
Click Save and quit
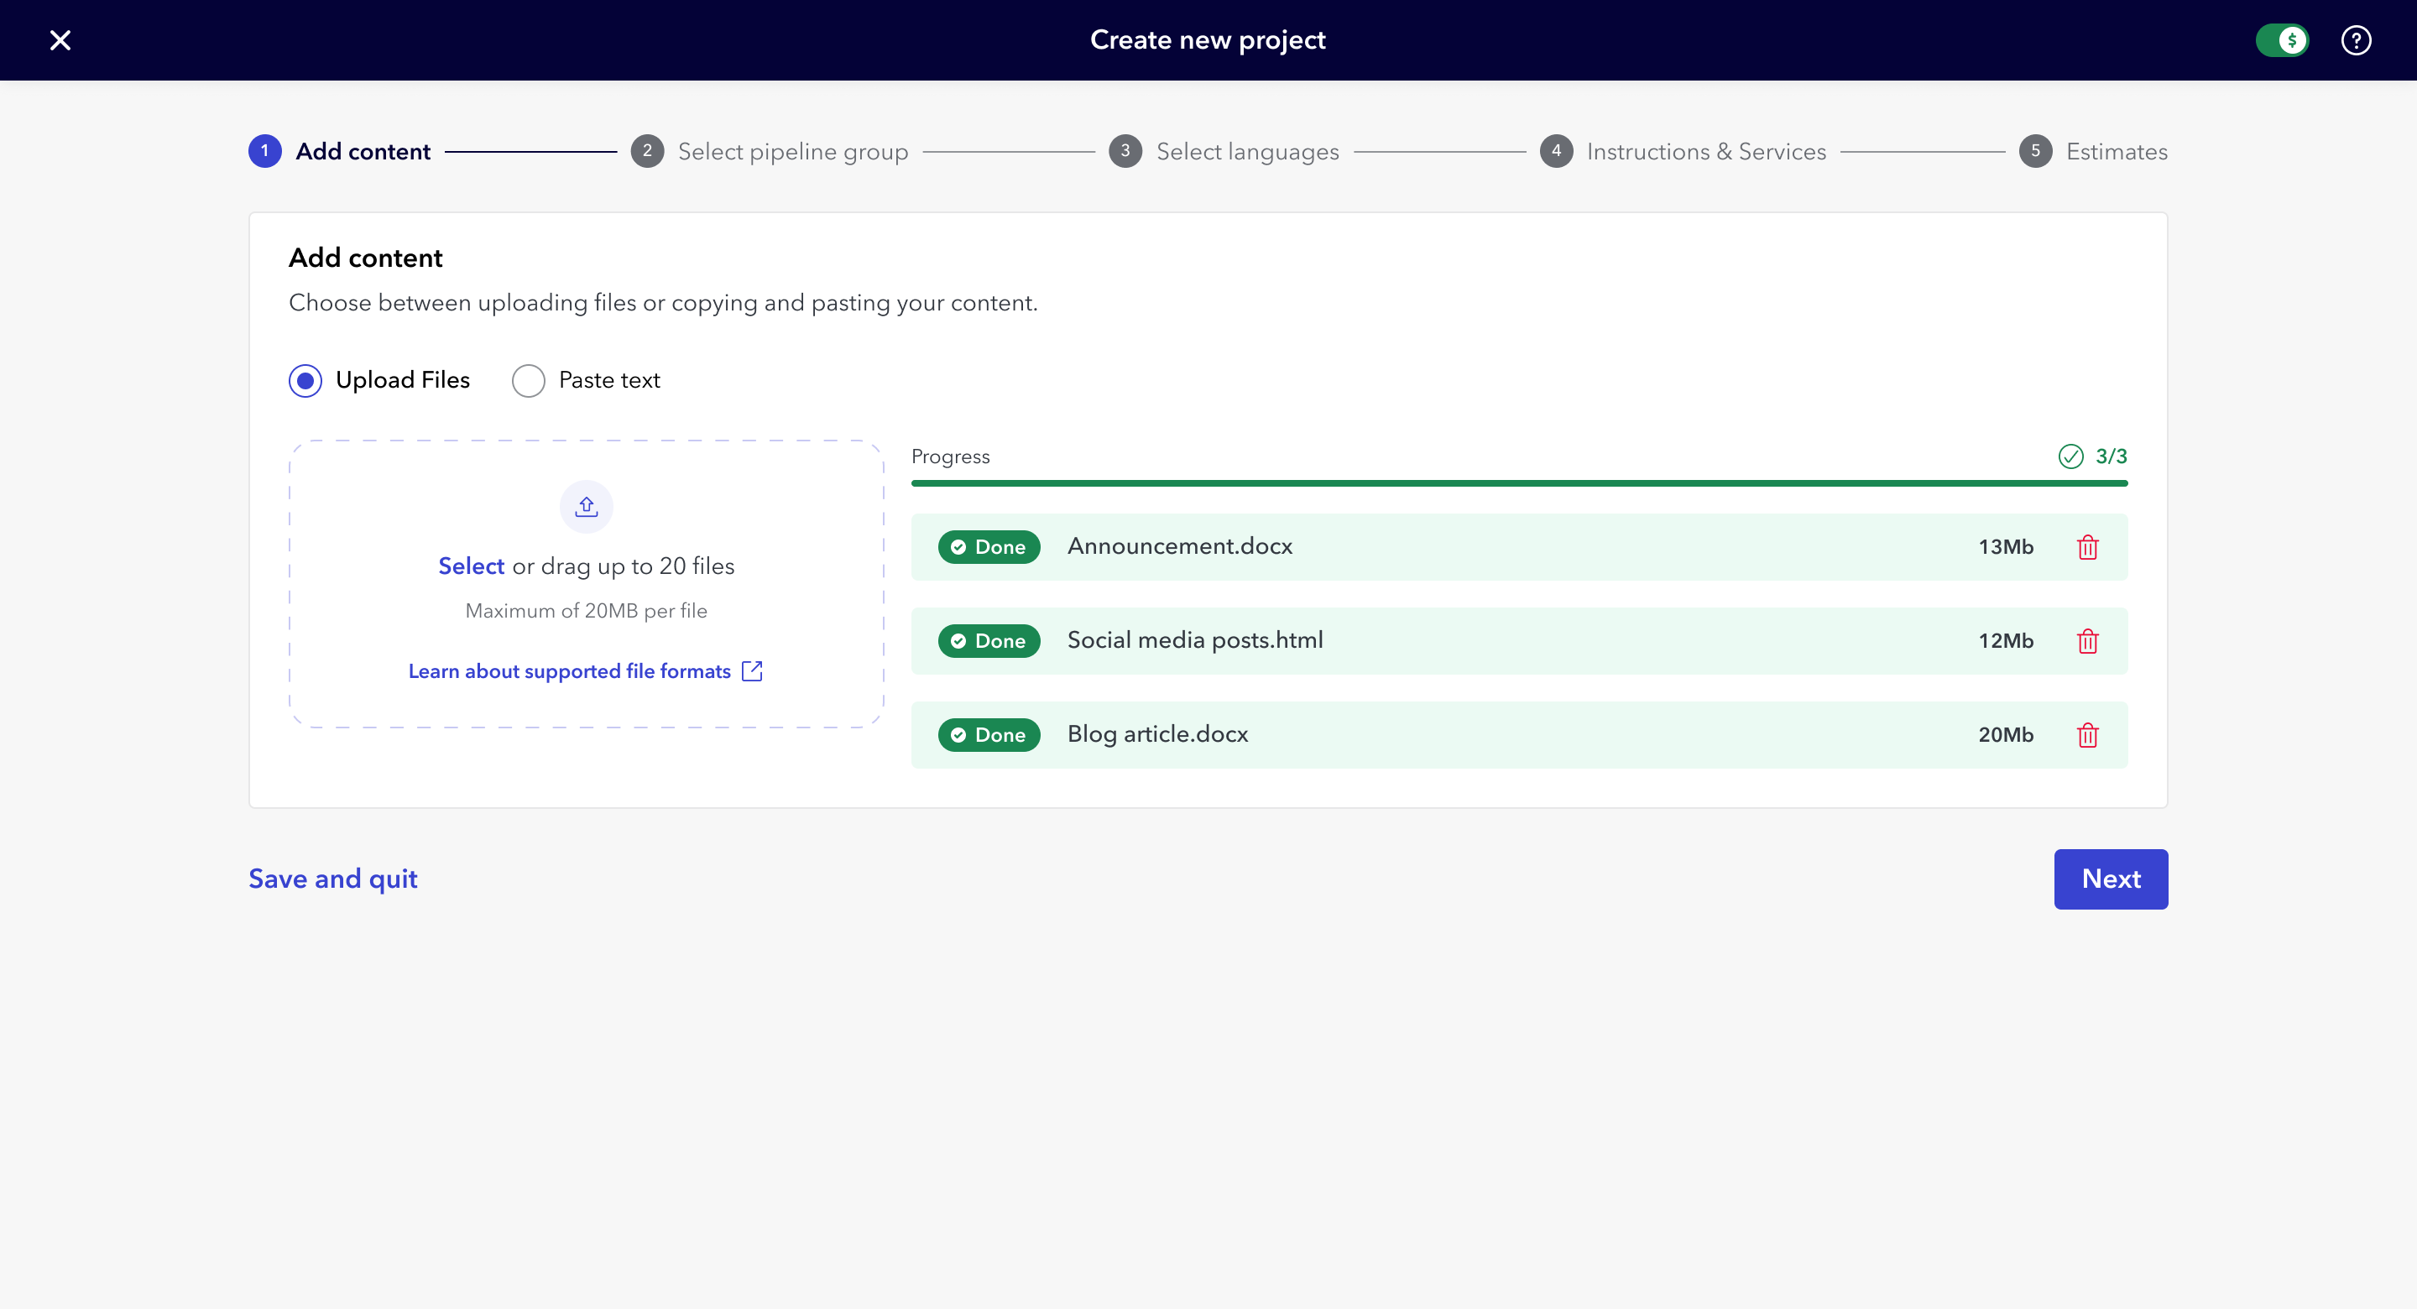point(333,879)
